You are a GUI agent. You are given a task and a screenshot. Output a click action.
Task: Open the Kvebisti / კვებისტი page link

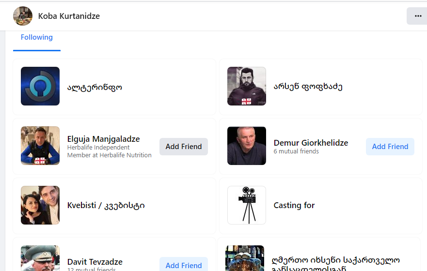(106, 205)
